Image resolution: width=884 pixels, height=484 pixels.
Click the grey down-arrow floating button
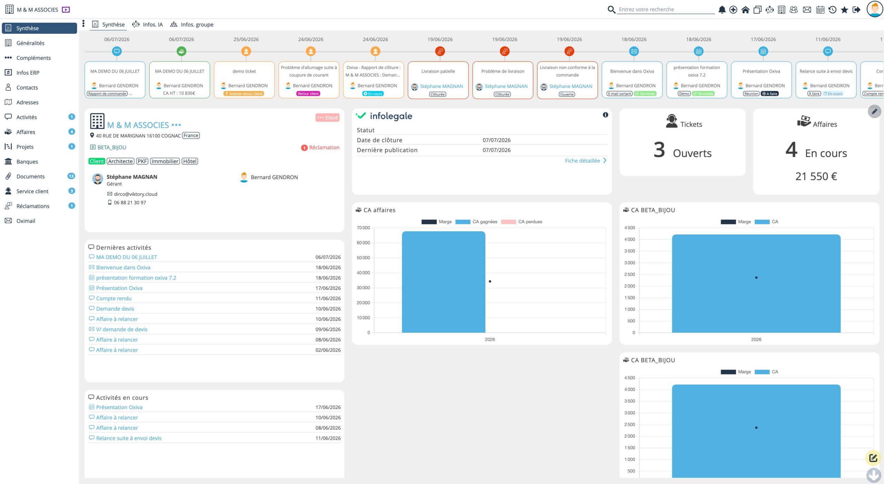pos(873,475)
